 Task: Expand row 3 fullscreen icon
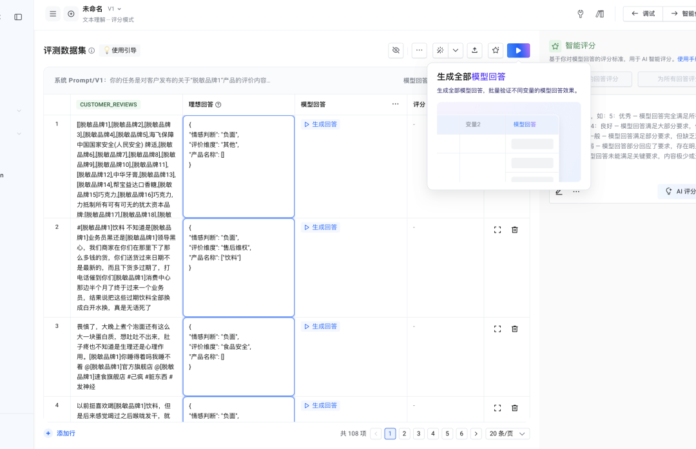click(498, 329)
